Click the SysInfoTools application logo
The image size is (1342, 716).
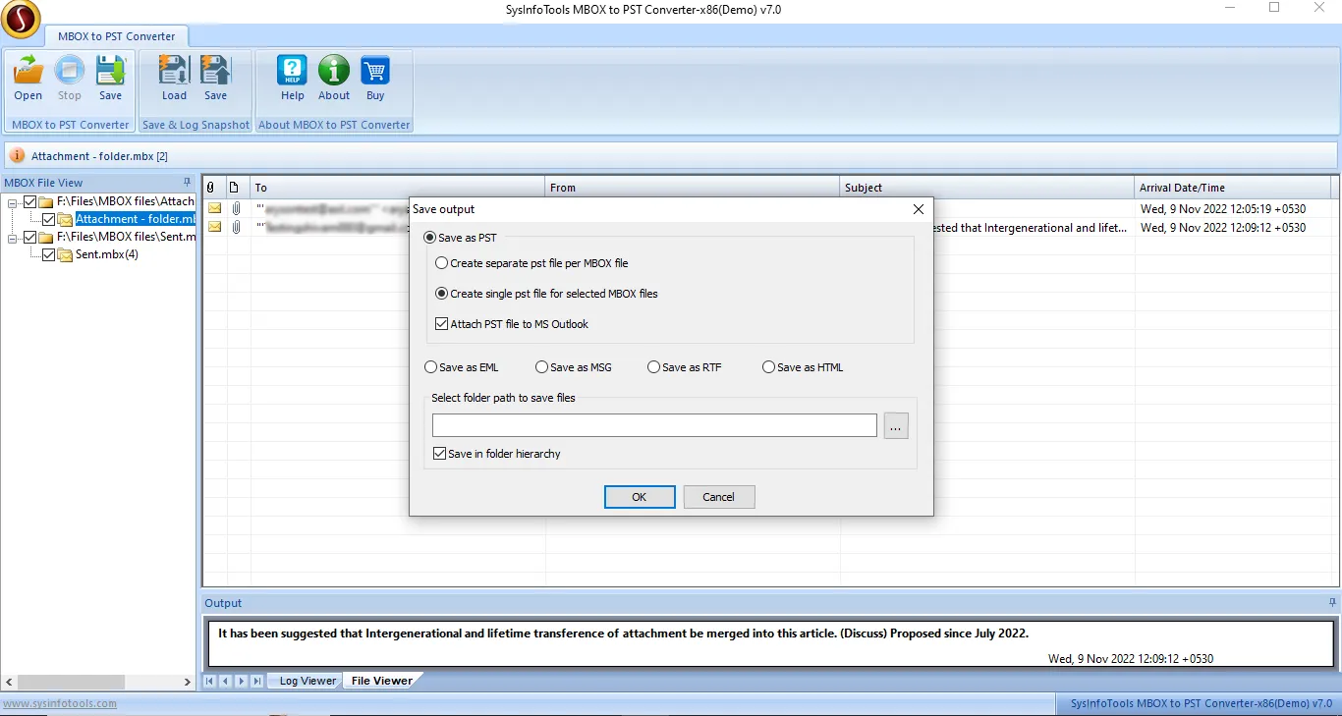pyautogui.click(x=20, y=20)
